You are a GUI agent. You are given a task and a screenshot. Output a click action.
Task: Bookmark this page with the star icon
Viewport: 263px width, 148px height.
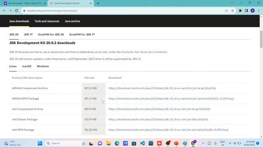point(233,11)
